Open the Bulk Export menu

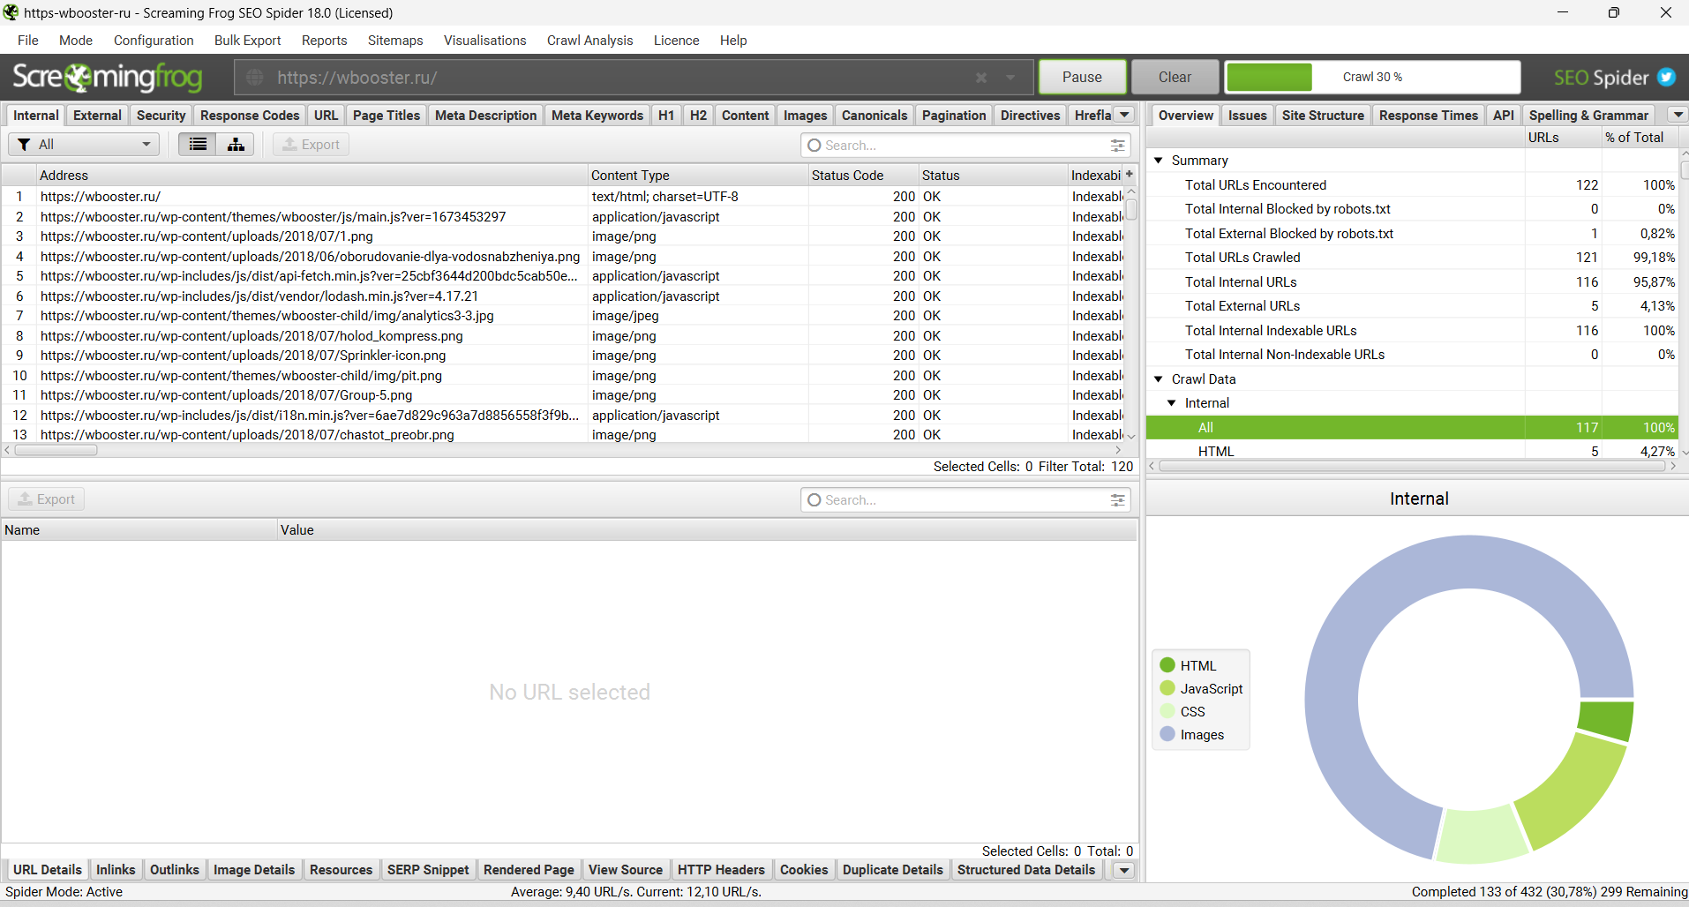pos(248,41)
